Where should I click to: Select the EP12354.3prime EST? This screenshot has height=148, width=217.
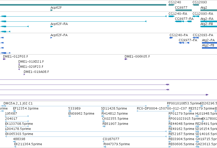click(14, 111)
